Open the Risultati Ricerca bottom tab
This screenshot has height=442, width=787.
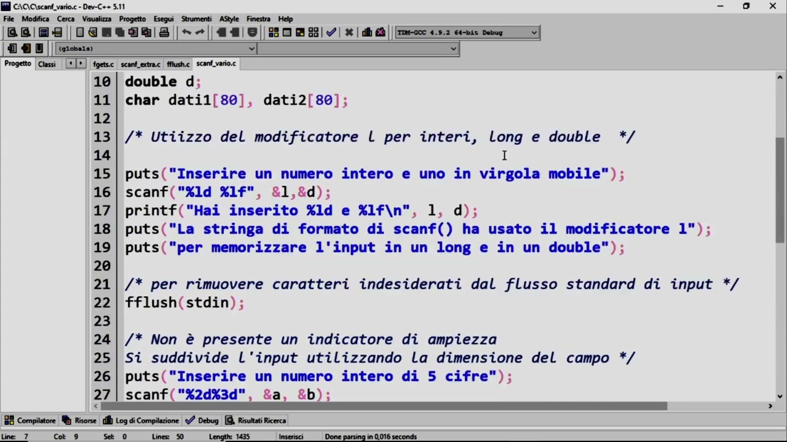tap(255, 421)
